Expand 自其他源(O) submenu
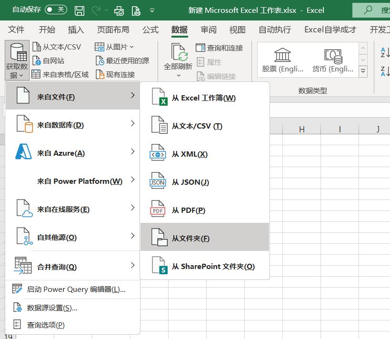Viewport: 390px width, 339px height. point(72,236)
